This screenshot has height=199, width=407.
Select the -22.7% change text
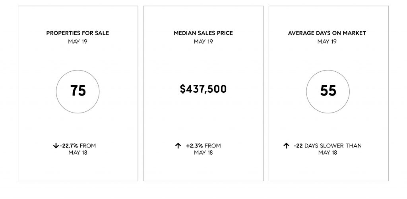click(69, 146)
